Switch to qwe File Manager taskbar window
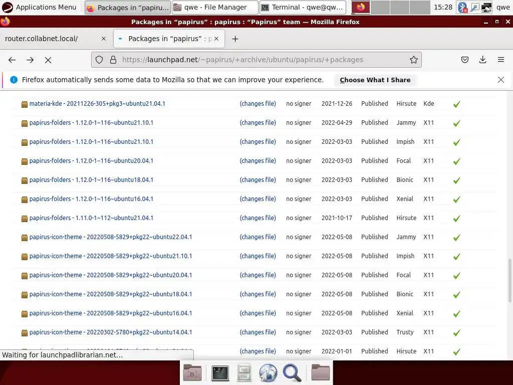 [215, 7]
